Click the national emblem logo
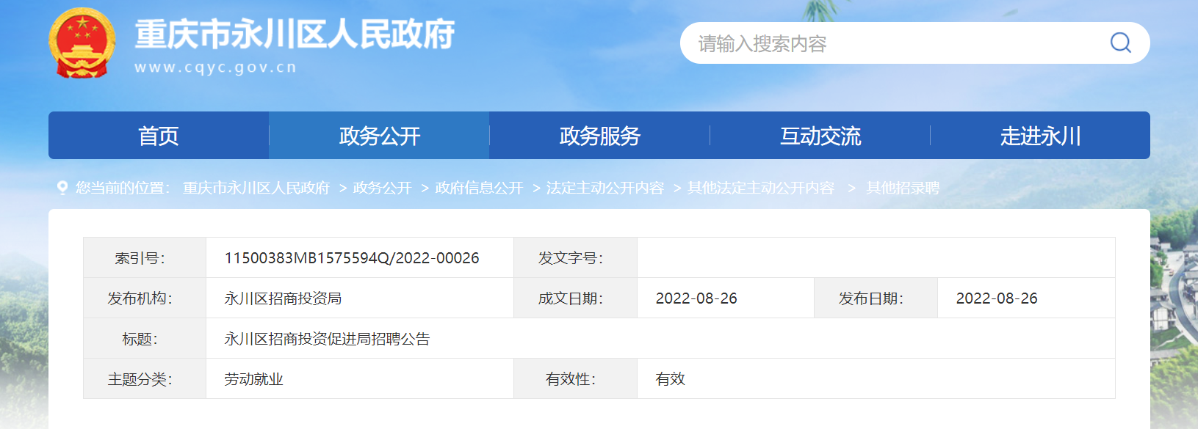The image size is (1198, 429). point(82,43)
